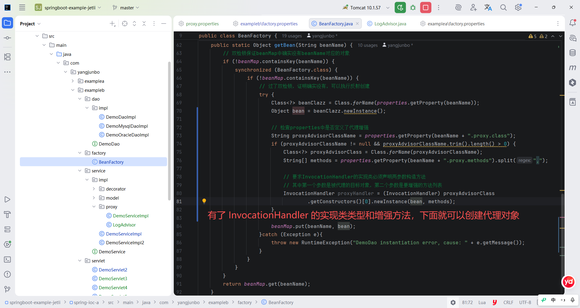The width and height of the screenshot is (580, 308).
Task: Open more run actions menu
Action: [439, 8]
